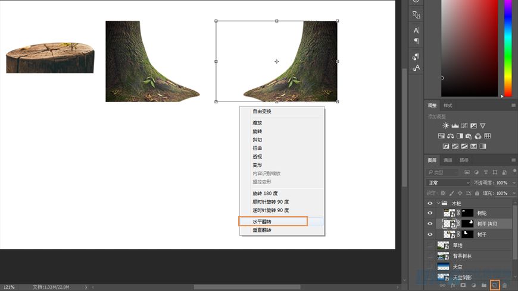This screenshot has height=291, width=518.
Task: Toggle type layer filter icon
Action: (x=486, y=172)
